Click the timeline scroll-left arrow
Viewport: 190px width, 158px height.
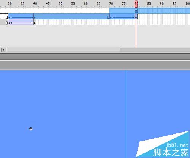click(x=4, y=50)
